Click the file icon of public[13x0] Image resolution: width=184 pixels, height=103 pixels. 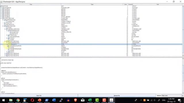(7, 21)
